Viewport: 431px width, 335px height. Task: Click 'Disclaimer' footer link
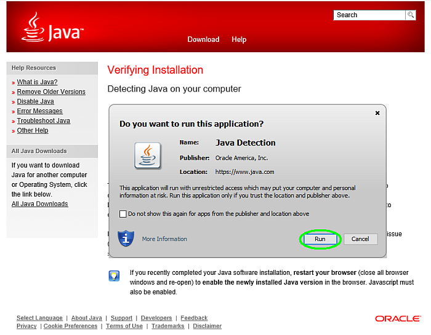coord(207,326)
